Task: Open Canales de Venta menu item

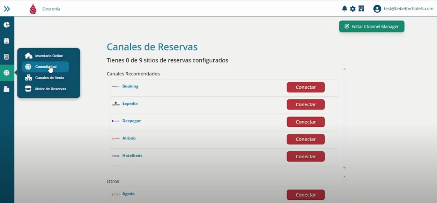Action: point(45,78)
